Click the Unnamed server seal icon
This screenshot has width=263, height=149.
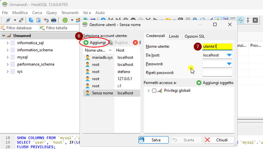(x=9, y=36)
